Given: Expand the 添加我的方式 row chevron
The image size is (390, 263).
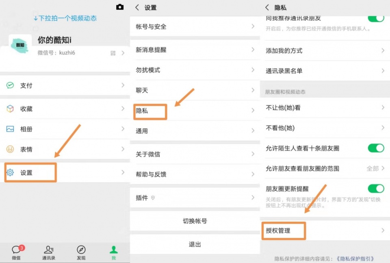Looking at the screenshot, I should click(x=383, y=50).
